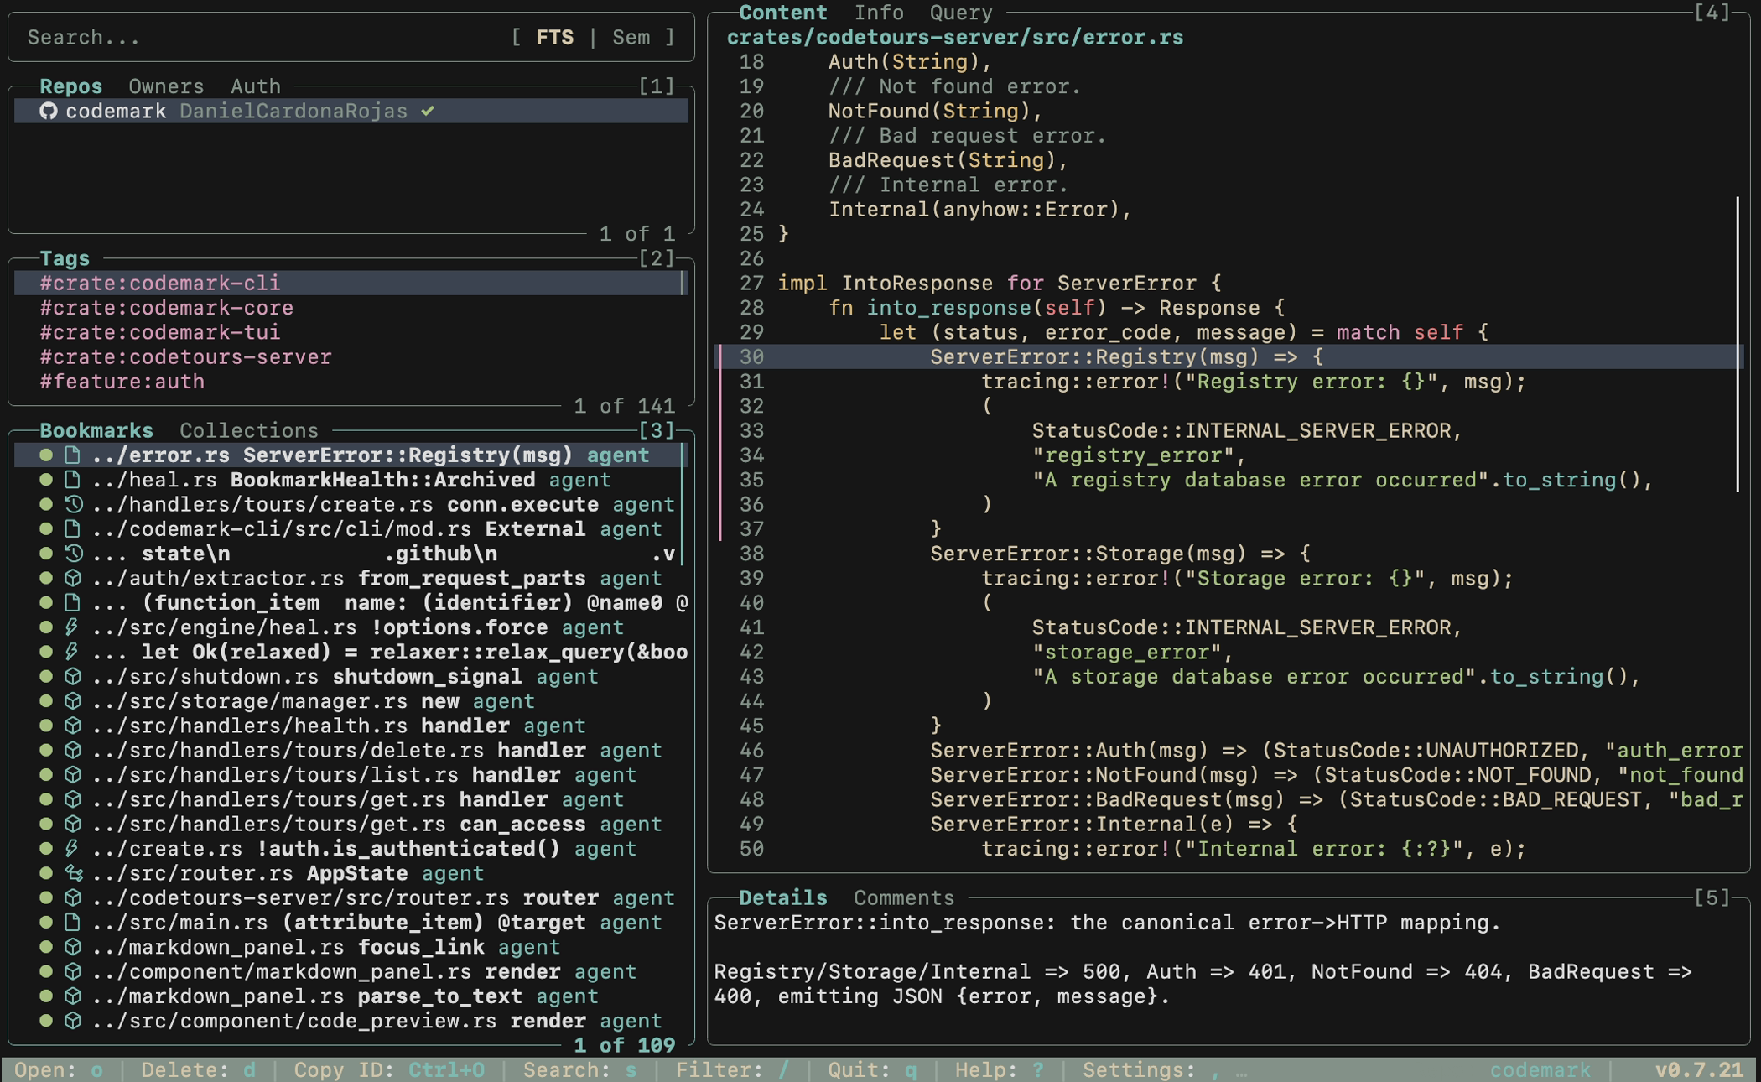Screen dimensions: 1761x1082
Task: Click the Help: ? status bar hint
Action: pos(1000,1070)
